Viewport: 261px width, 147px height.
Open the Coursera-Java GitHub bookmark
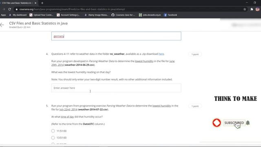(123, 15)
